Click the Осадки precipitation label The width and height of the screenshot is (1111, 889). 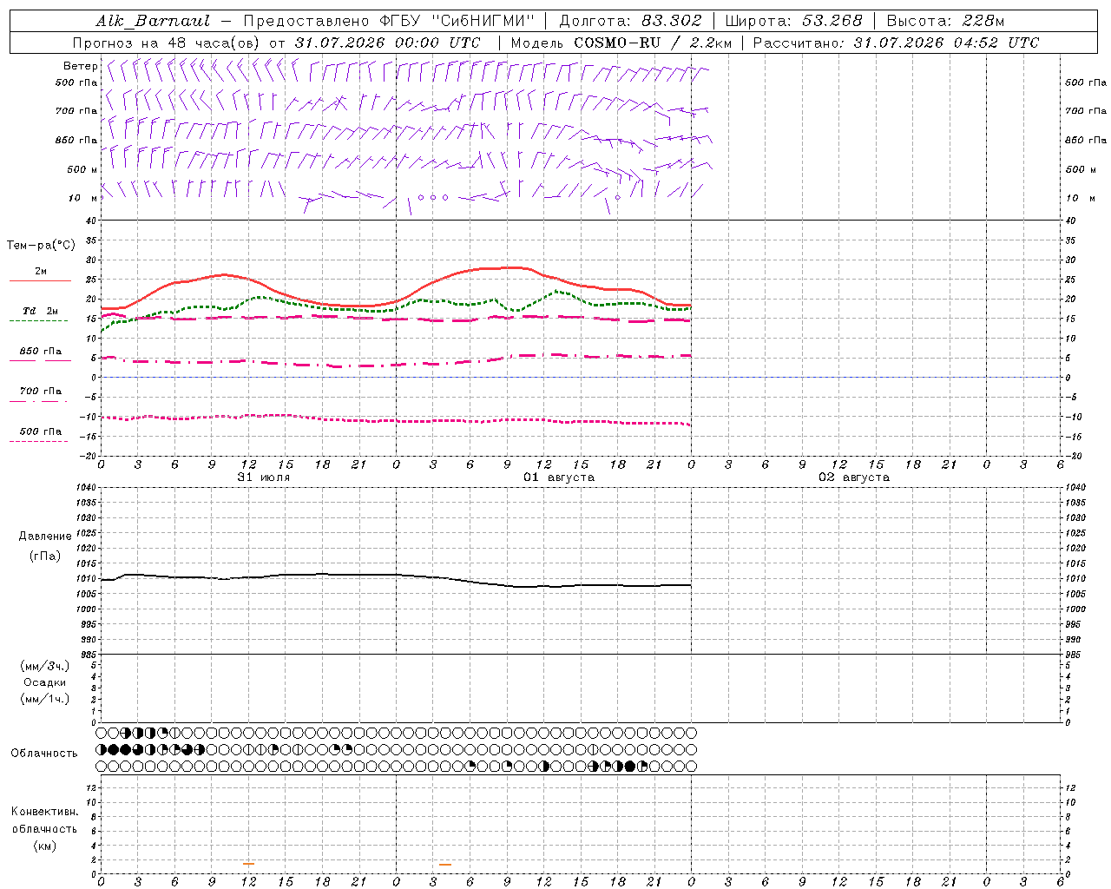pos(46,682)
